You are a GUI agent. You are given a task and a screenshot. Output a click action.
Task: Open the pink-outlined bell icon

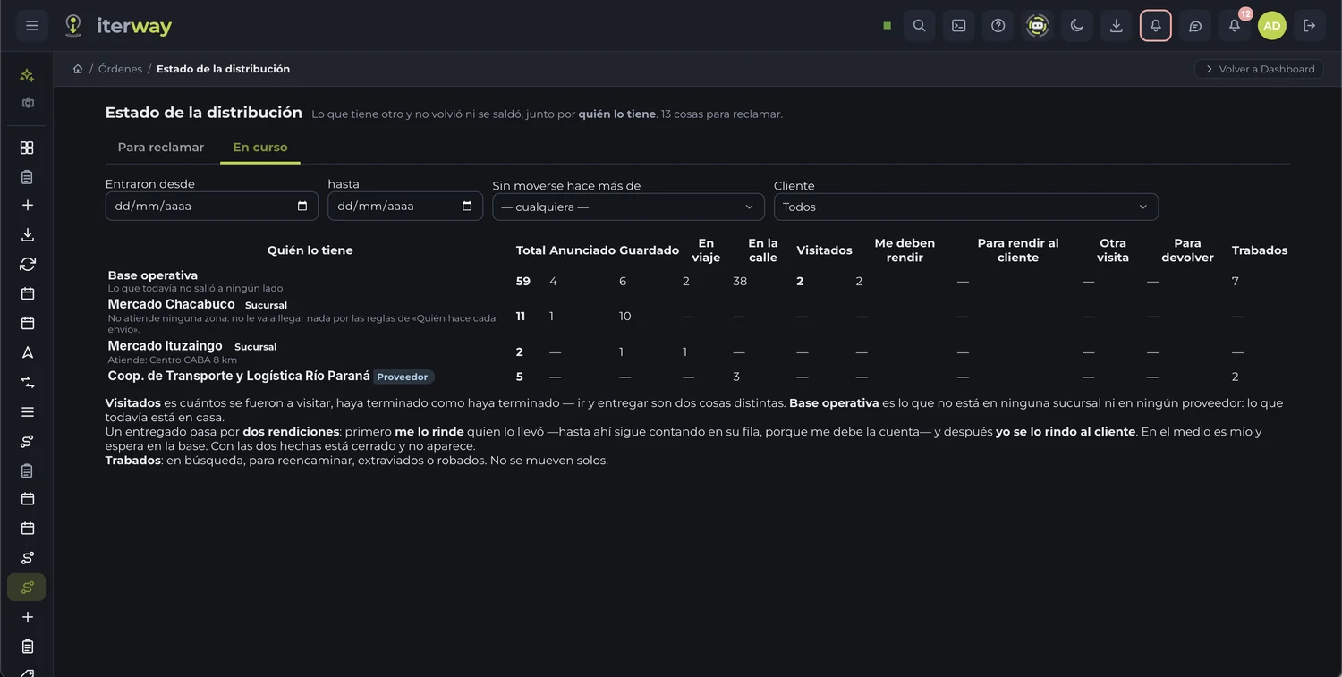1155,26
